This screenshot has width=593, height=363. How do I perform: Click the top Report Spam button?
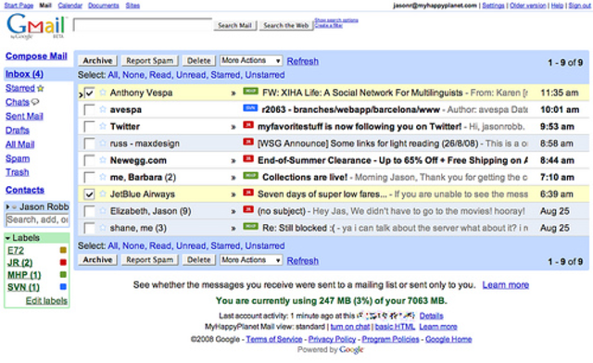[150, 60]
